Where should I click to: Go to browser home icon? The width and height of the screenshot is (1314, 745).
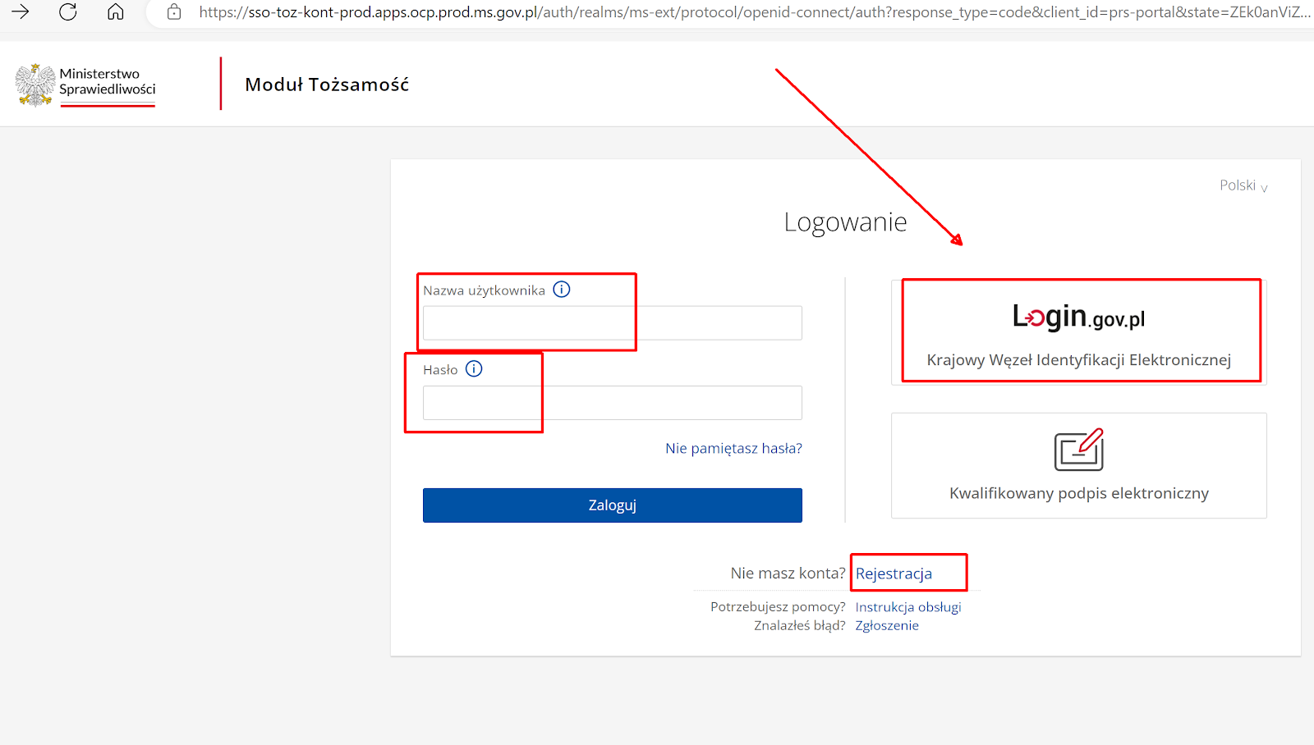tap(116, 11)
